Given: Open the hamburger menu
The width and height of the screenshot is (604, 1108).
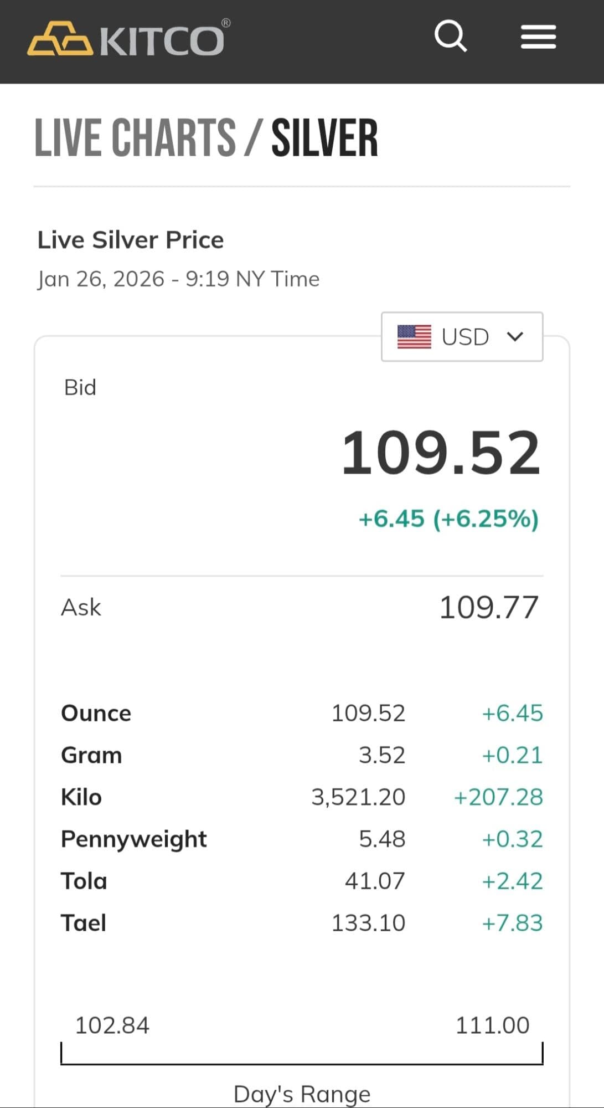Looking at the screenshot, I should [538, 37].
